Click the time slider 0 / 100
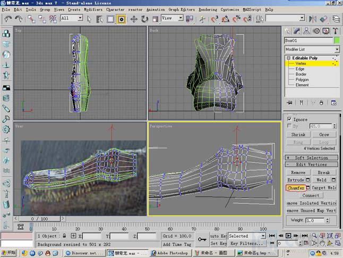Image resolution: width=343 pixels, height=258 pixels. [39, 219]
